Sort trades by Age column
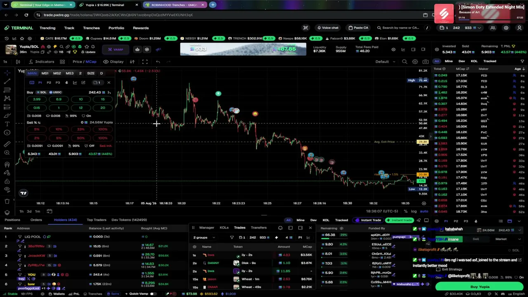528x297 pixels. pyautogui.click(x=519, y=69)
